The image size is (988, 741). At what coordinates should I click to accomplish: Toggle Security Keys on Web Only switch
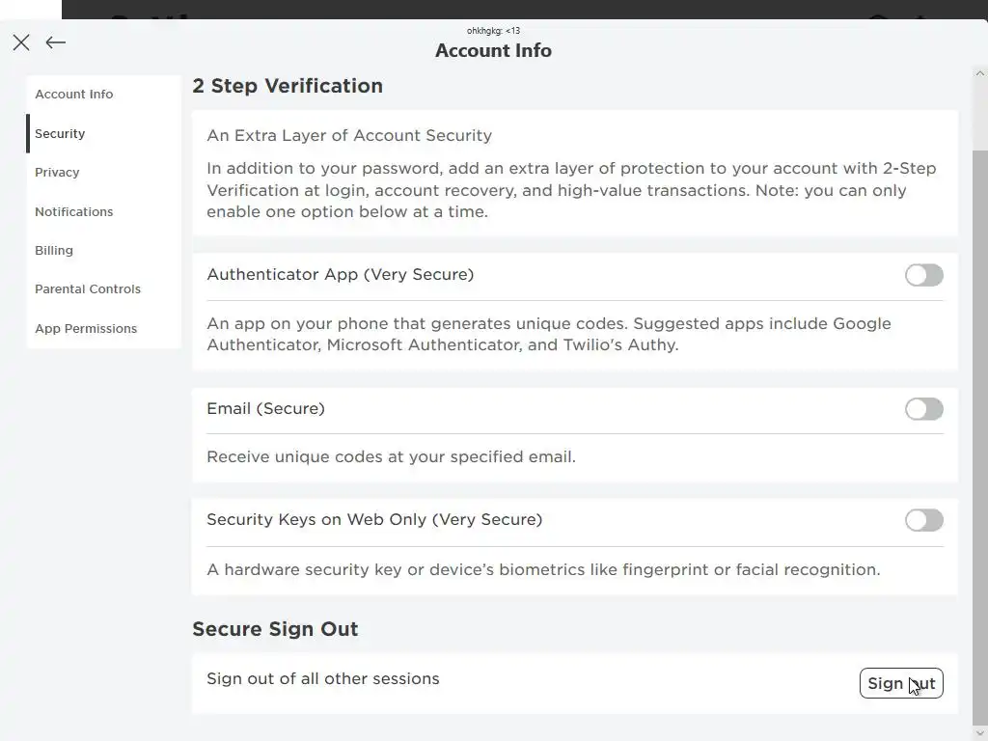coord(923,521)
